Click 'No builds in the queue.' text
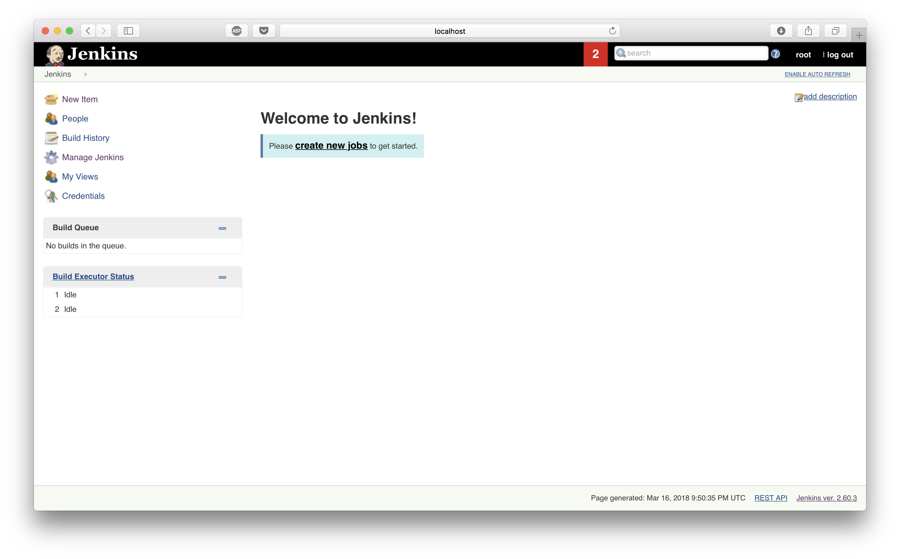 pos(86,246)
